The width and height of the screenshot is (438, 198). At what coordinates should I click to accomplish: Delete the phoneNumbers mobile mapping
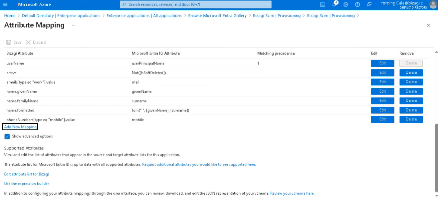coord(411,119)
